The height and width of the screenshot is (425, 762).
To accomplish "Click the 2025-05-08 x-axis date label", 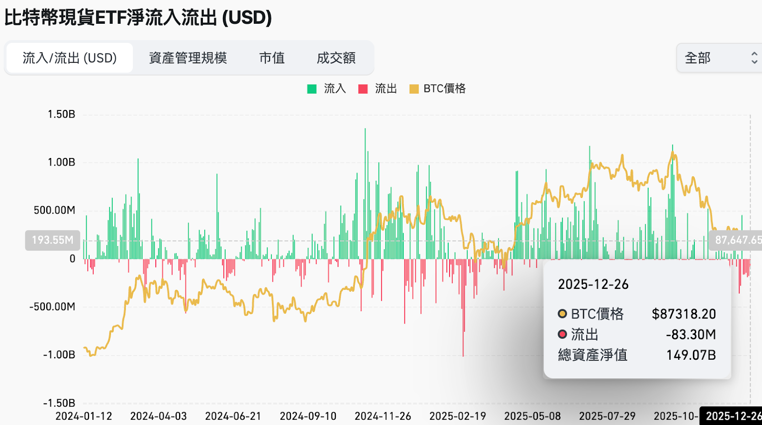I will pos(532,416).
